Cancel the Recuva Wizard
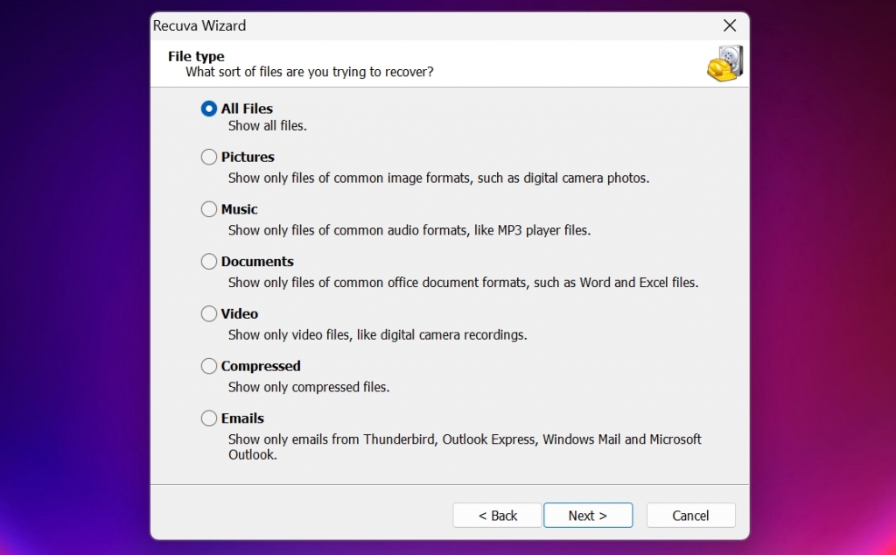 [x=690, y=515]
